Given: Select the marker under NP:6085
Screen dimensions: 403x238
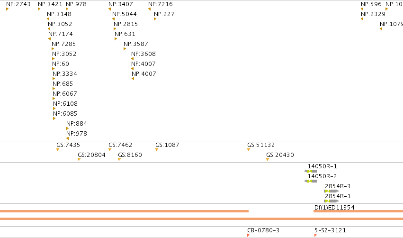Looking at the screenshot, I should 54,119.
